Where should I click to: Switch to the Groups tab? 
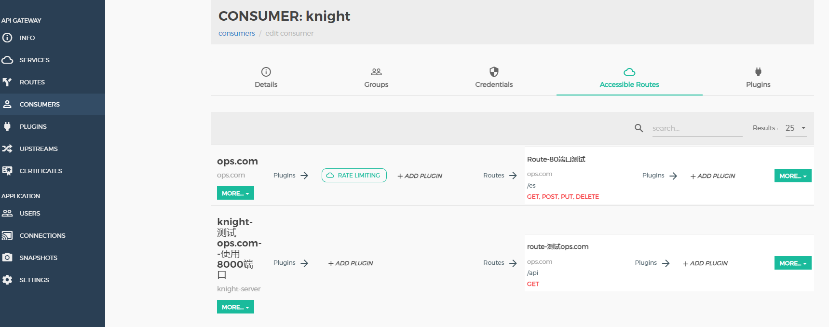[376, 78]
